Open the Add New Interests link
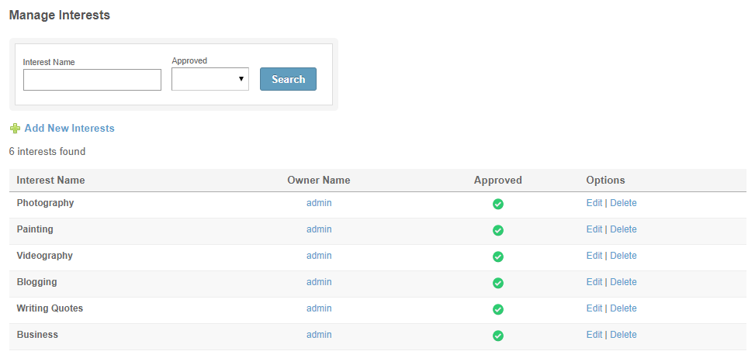Screen dimensions: 755x358 (69, 129)
